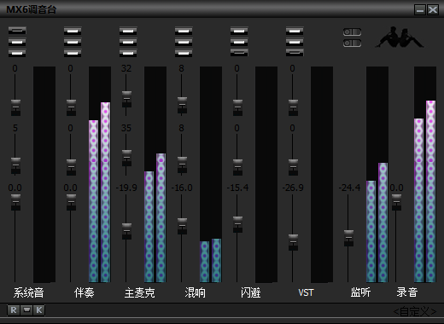The image size is (444, 324).
Task: Click 录音 volume fader at 0.0
Action: click(x=396, y=202)
